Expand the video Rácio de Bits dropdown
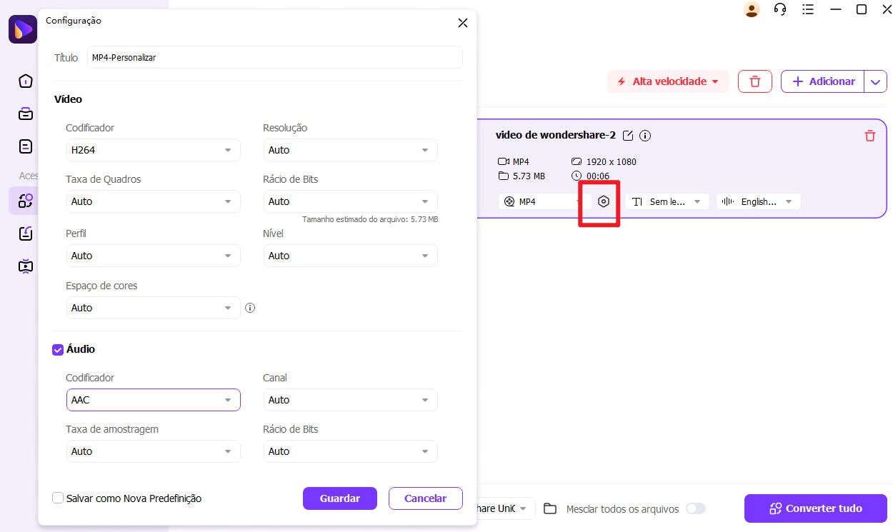The image size is (893, 532). pos(350,201)
